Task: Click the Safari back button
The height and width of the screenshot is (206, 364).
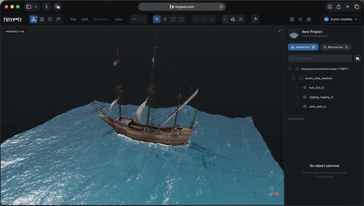Action: coord(47,7)
